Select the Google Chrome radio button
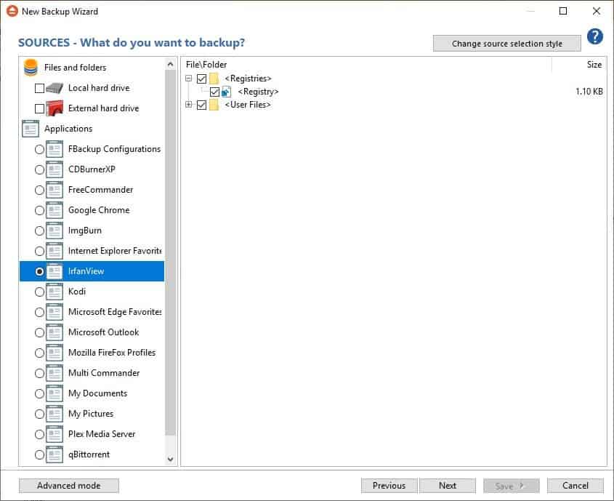Viewport: 614px width, 501px height. click(x=39, y=210)
